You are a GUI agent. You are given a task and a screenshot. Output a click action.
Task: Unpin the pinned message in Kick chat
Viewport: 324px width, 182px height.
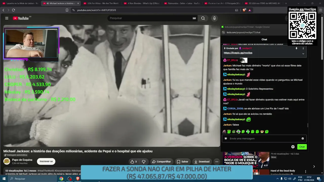[296, 48]
